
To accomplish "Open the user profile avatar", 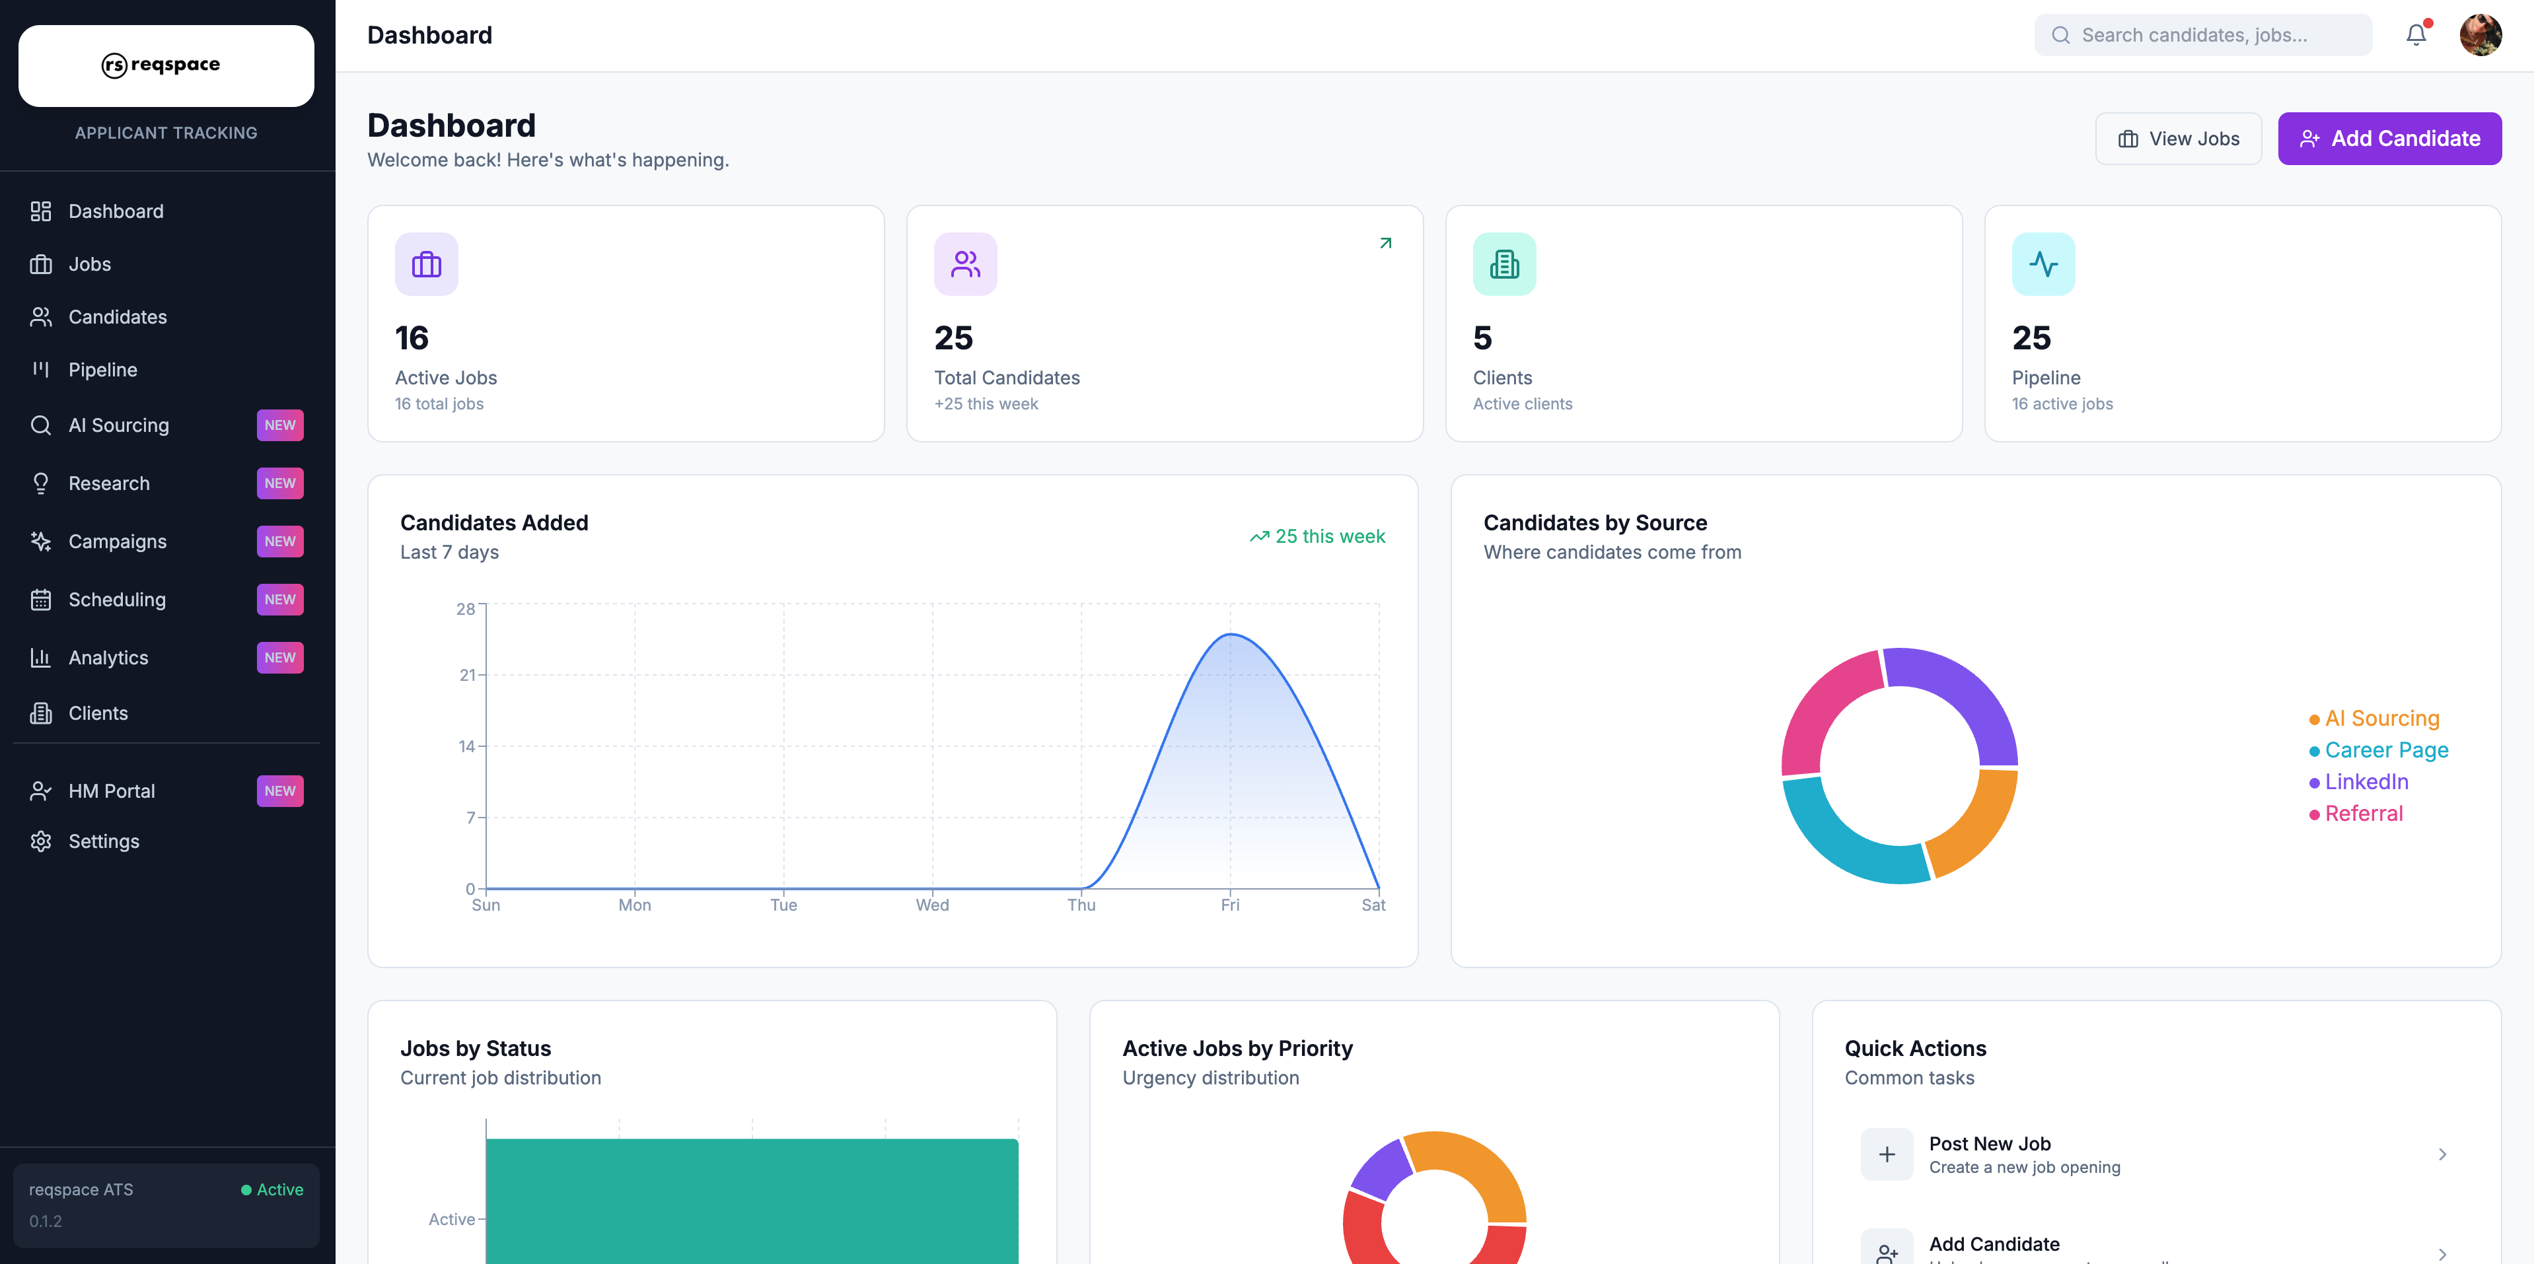I will click(x=2480, y=36).
